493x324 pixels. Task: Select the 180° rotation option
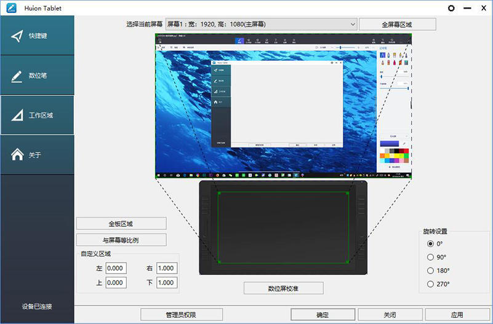pyautogui.click(x=438, y=271)
